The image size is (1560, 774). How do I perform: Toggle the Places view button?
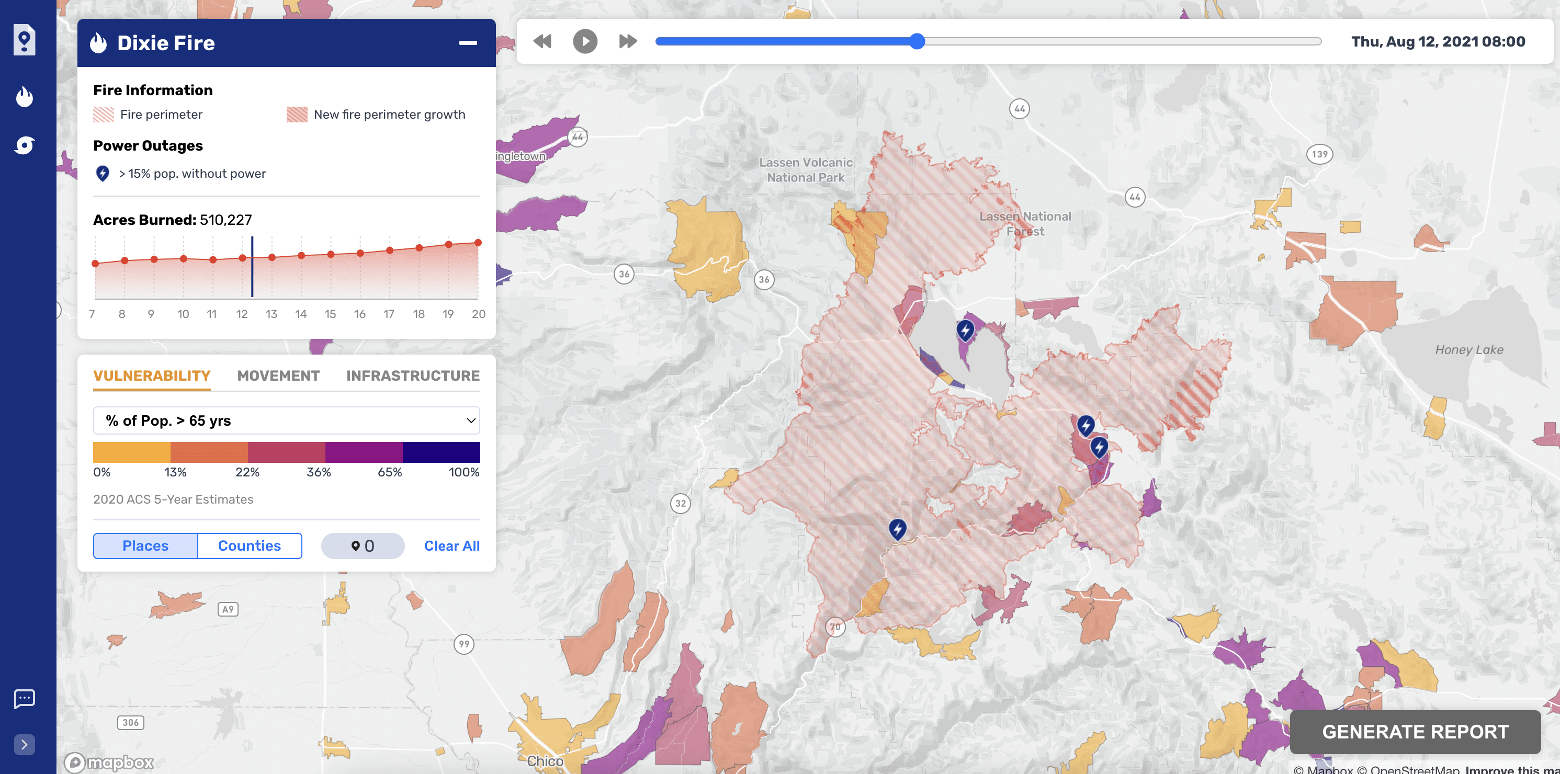coord(145,545)
